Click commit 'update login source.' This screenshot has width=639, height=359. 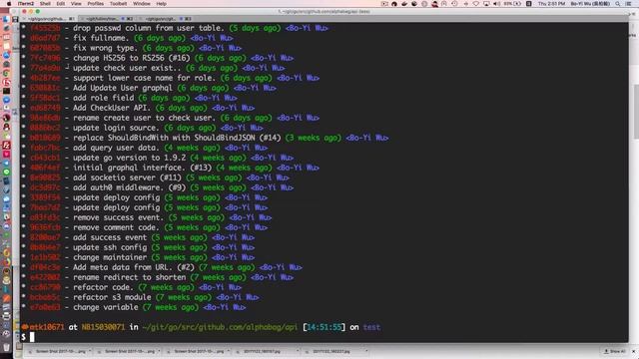click(x=117, y=128)
